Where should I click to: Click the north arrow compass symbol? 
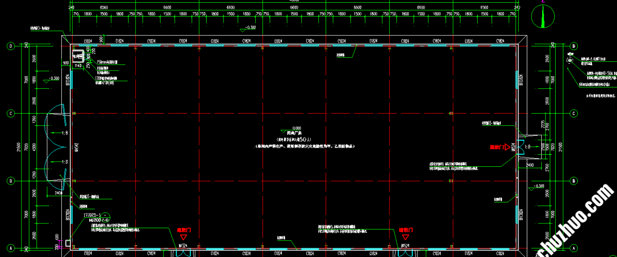coord(543,18)
